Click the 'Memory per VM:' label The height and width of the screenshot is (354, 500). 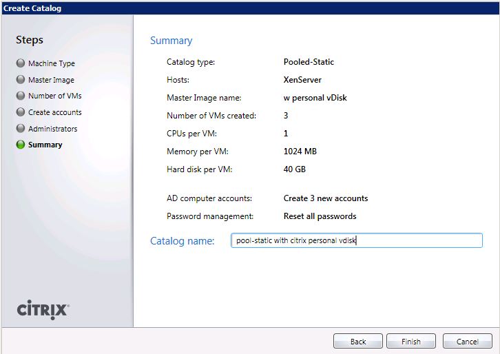pos(198,152)
